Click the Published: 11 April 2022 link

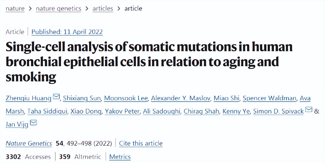67,32
